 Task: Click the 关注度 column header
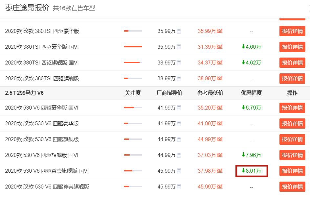click(133, 93)
